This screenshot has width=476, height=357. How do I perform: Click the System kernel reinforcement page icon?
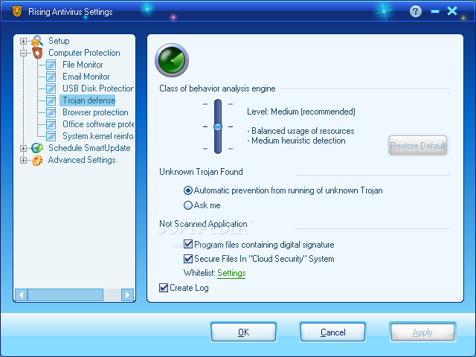pyautogui.click(x=51, y=136)
